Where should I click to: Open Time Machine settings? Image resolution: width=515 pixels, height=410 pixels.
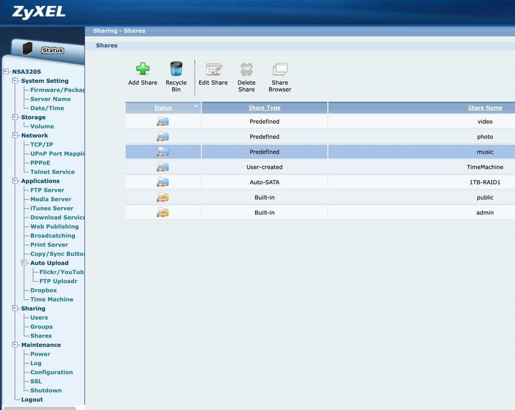[52, 299]
